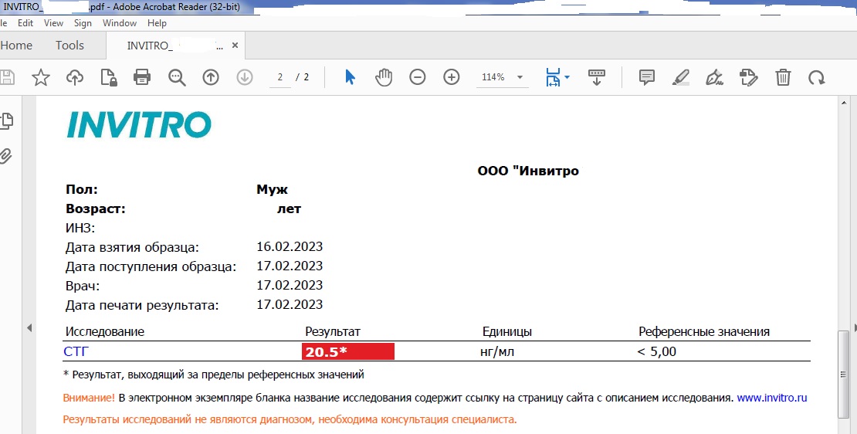Click the zoom in plus button
Image resolution: width=857 pixels, height=434 pixels.
coord(452,77)
